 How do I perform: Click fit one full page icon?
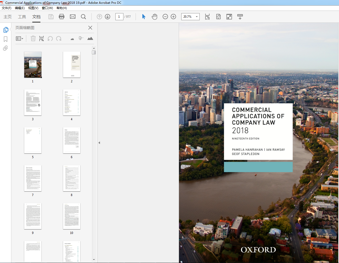tap(218, 17)
